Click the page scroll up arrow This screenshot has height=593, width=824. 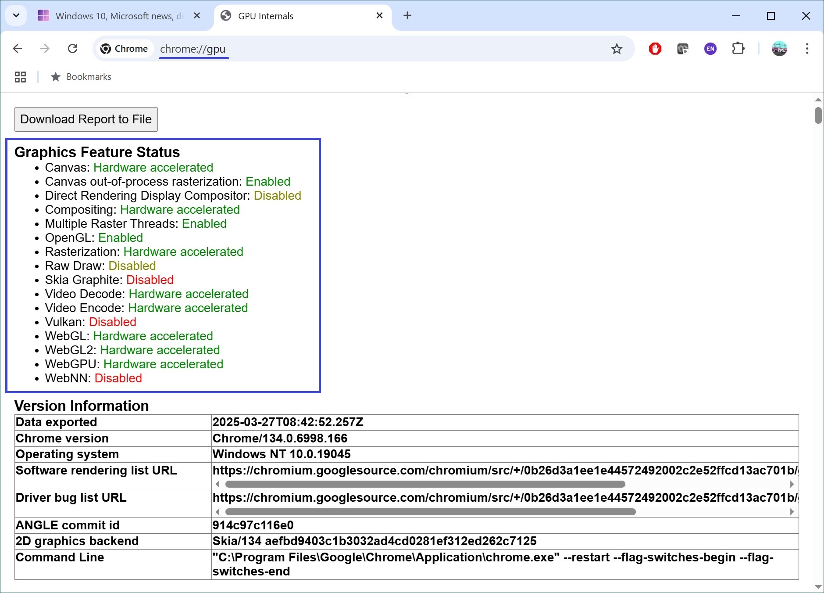click(x=818, y=100)
